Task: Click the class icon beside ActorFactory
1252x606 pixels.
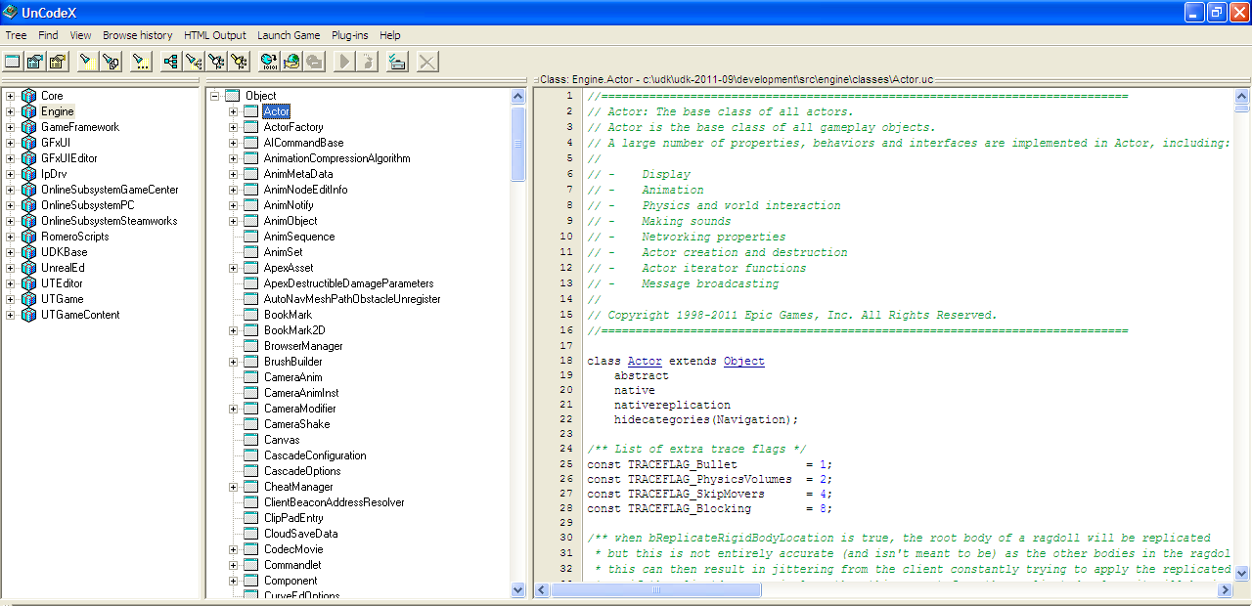Action: [x=250, y=127]
